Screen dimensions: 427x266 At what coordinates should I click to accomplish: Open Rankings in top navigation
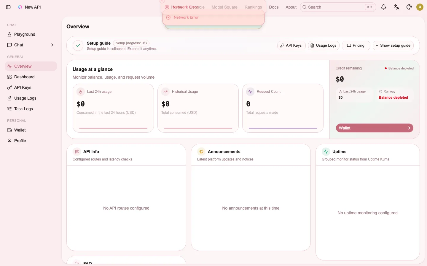point(253,7)
